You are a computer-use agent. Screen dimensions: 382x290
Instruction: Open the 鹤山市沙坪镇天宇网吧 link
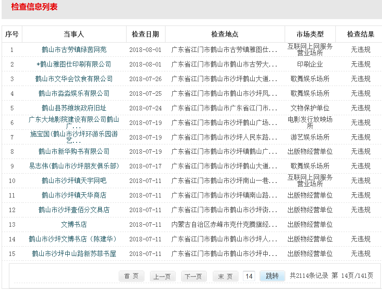coord(74,180)
